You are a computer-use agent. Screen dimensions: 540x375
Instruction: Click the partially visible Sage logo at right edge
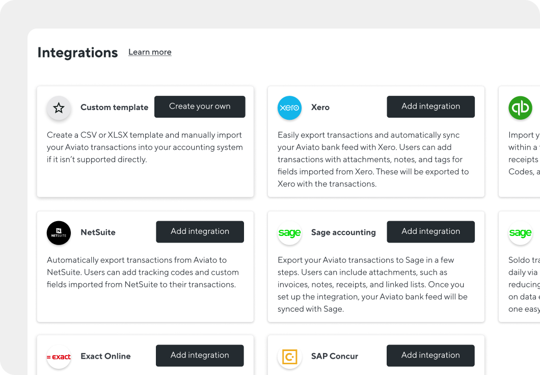point(520,233)
